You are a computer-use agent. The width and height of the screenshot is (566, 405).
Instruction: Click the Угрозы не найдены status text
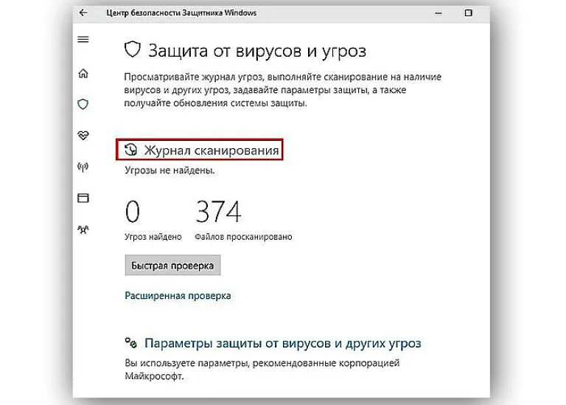click(170, 170)
